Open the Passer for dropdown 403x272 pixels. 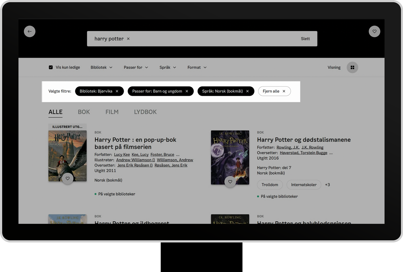pyautogui.click(x=136, y=68)
